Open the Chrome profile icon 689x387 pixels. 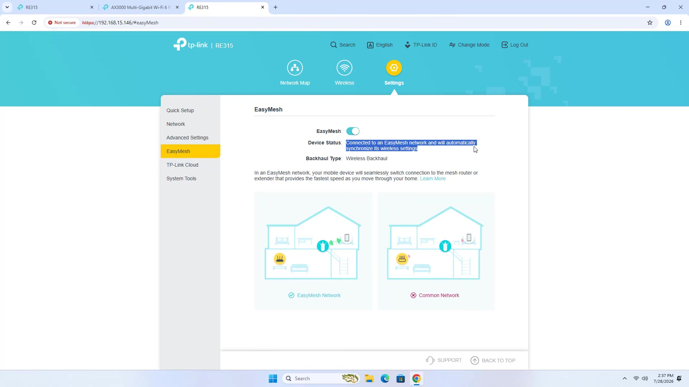click(668, 23)
